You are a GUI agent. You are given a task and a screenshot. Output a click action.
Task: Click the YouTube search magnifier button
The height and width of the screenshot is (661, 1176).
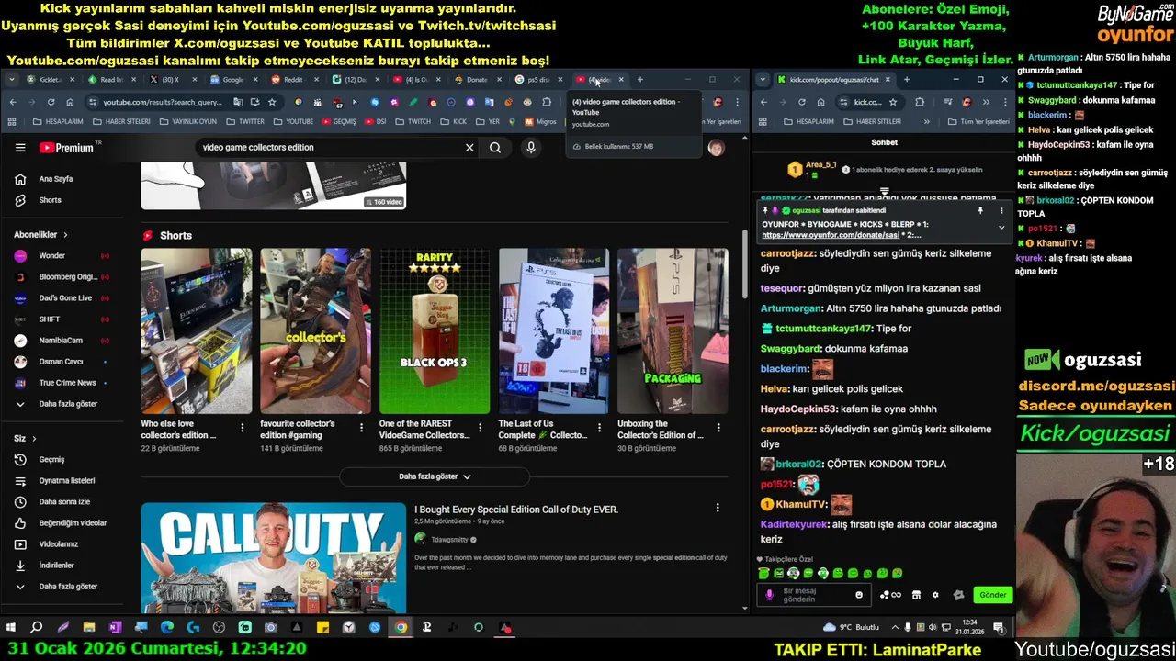(495, 147)
